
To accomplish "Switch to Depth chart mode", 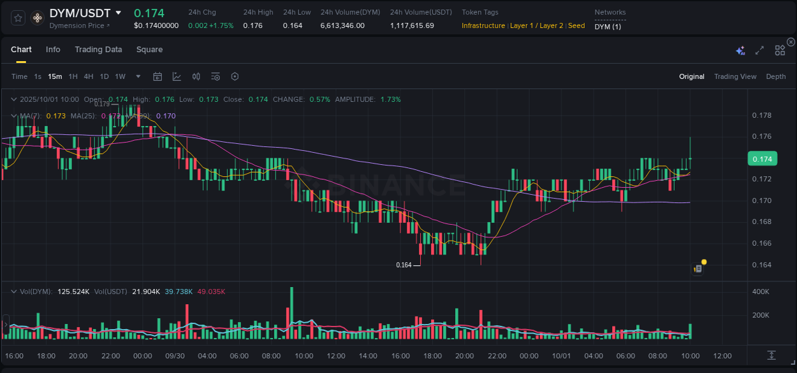I will (775, 76).
